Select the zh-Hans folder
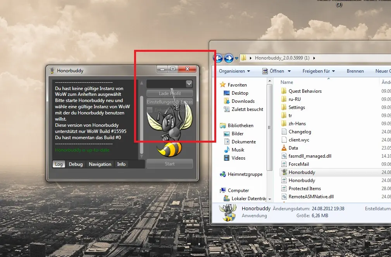The image size is (391, 257). point(293,124)
